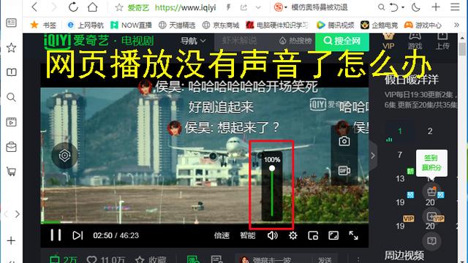Open 游戏中心 bookmark
Viewport: 468px width, 263px height.
pos(423,25)
